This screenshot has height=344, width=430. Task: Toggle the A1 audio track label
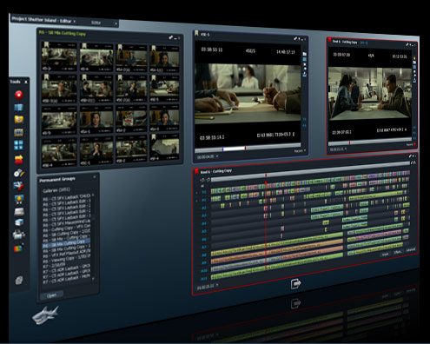tap(204, 200)
